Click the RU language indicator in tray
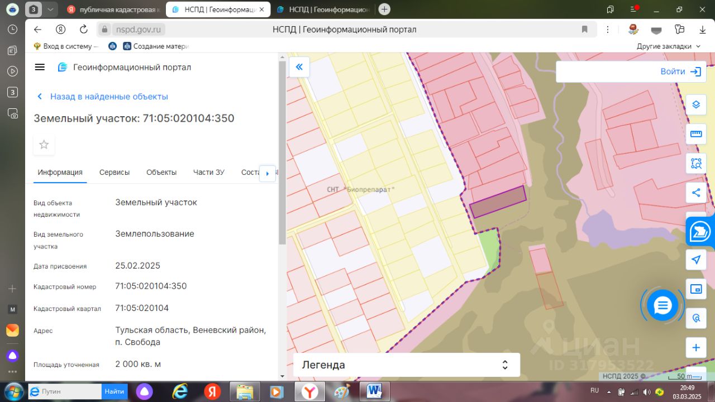The width and height of the screenshot is (715, 402). pyautogui.click(x=594, y=390)
